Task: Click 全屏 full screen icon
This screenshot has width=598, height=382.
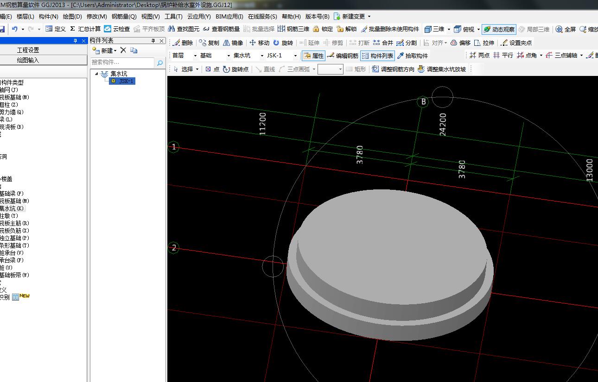Action: point(559,29)
